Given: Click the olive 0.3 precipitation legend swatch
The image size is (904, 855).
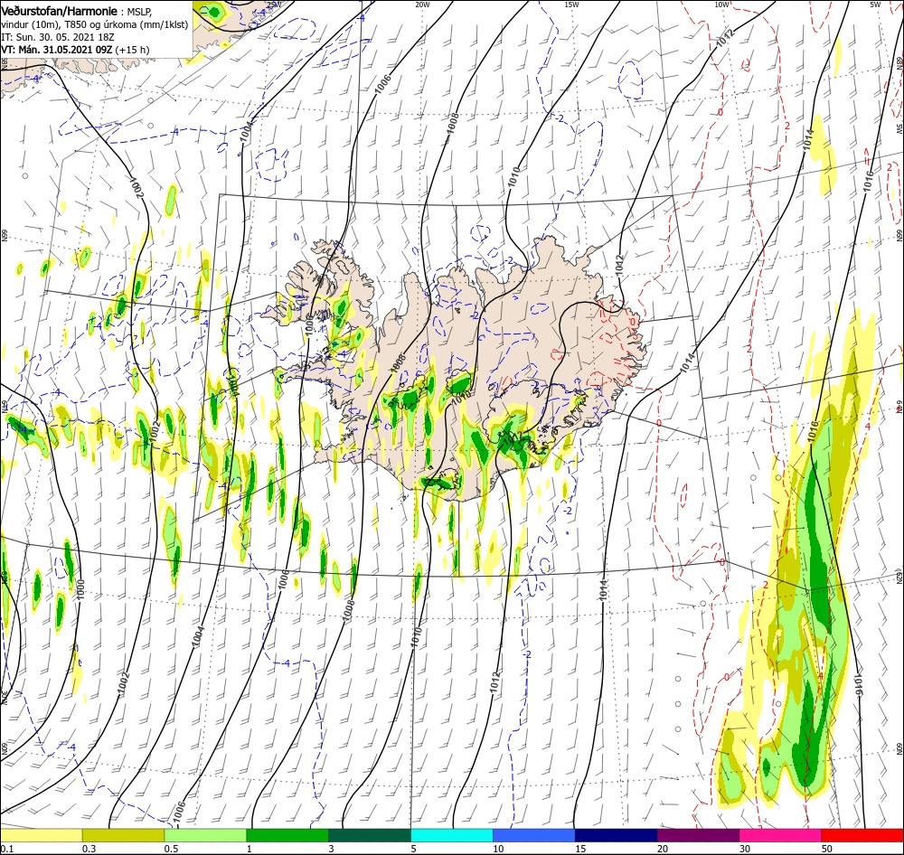Looking at the screenshot, I should click(x=123, y=835).
